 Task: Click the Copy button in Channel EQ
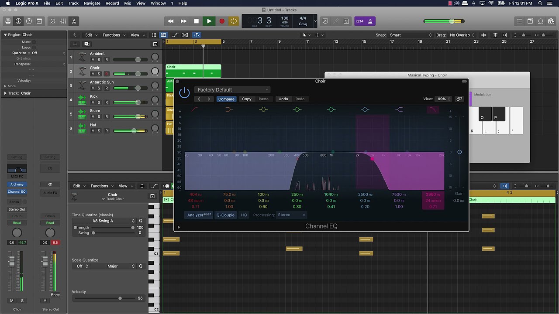(247, 99)
